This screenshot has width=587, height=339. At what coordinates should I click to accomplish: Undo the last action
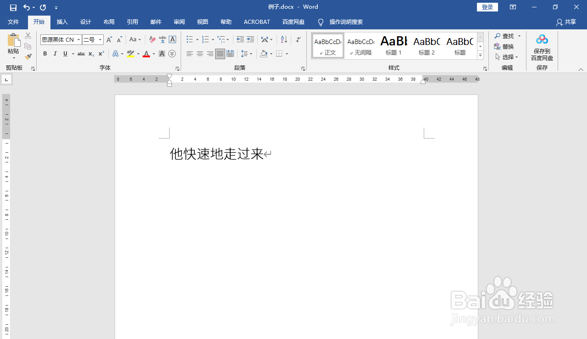pyautogui.click(x=27, y=7)
